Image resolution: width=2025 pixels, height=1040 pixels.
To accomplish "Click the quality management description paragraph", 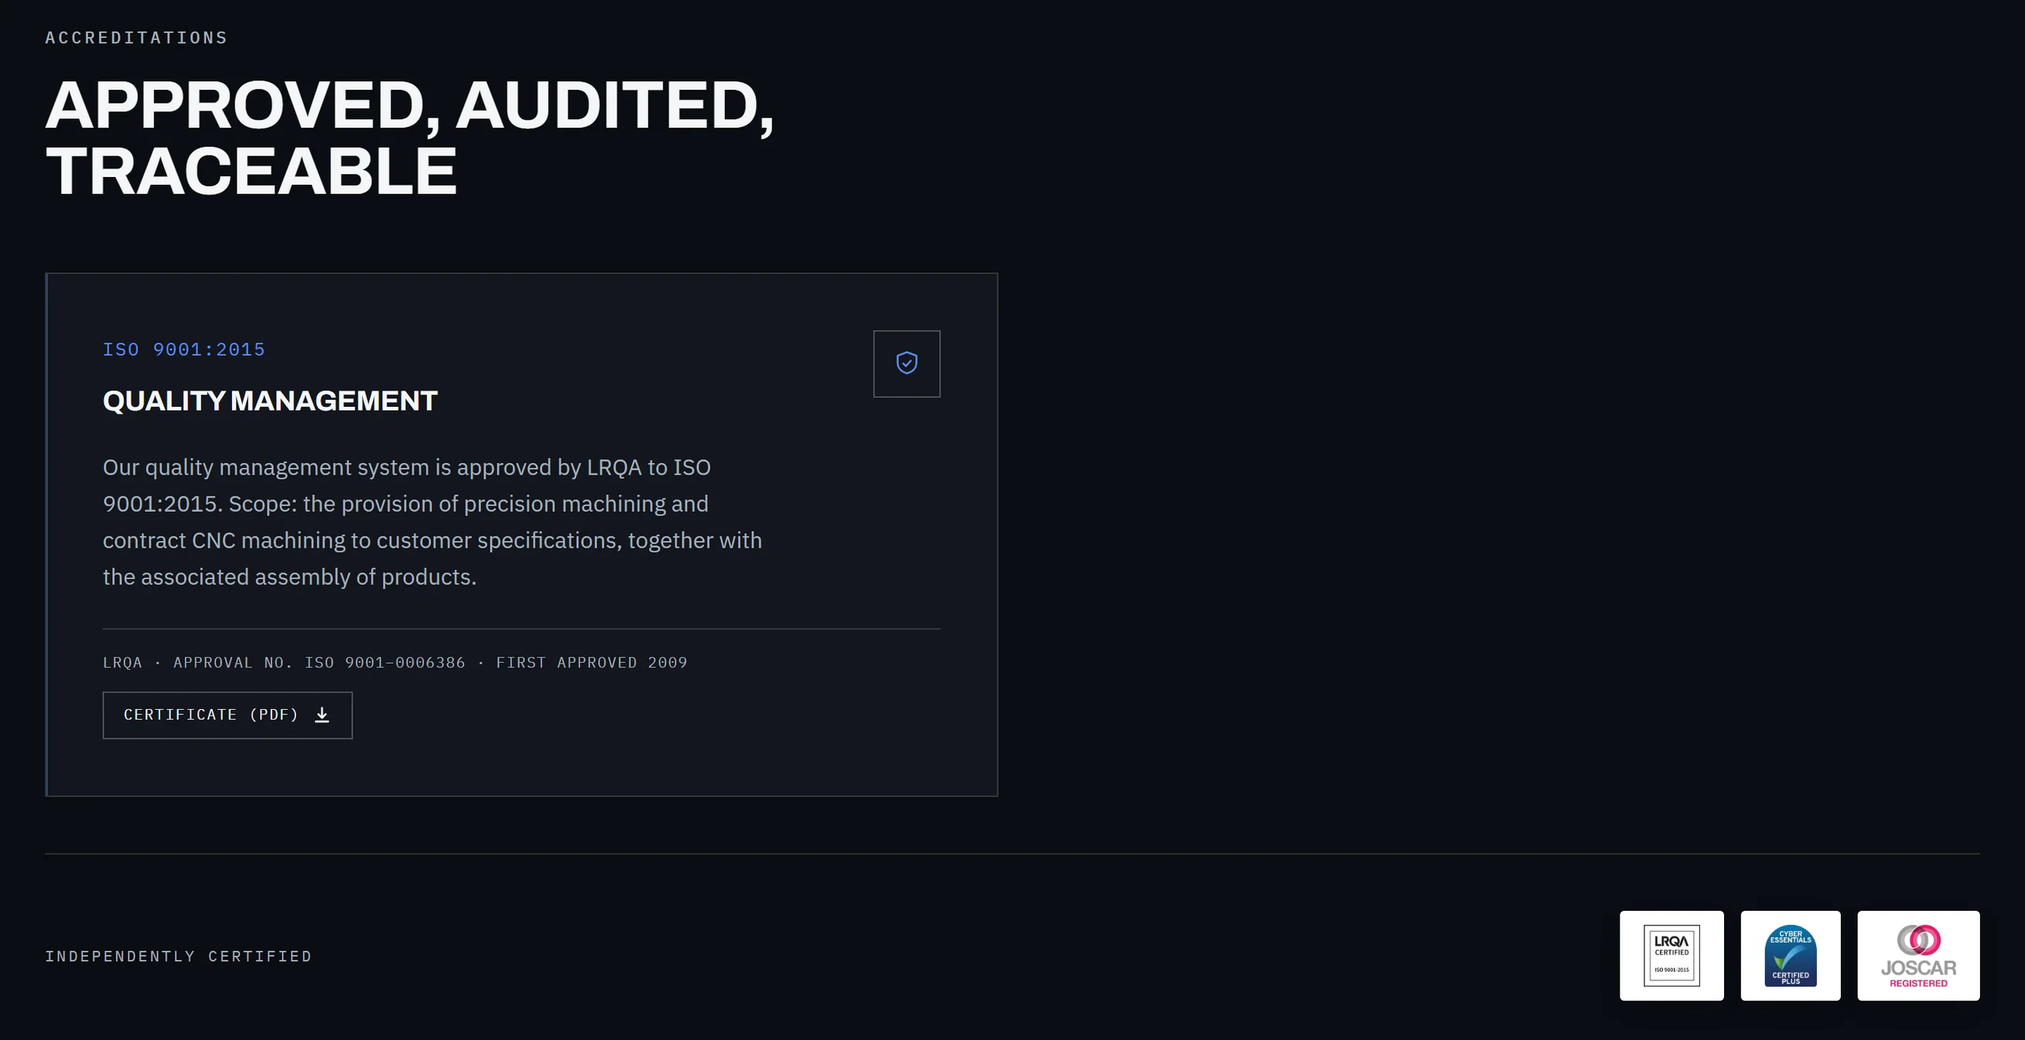I will pyautogui.click(x=432, y=522).
